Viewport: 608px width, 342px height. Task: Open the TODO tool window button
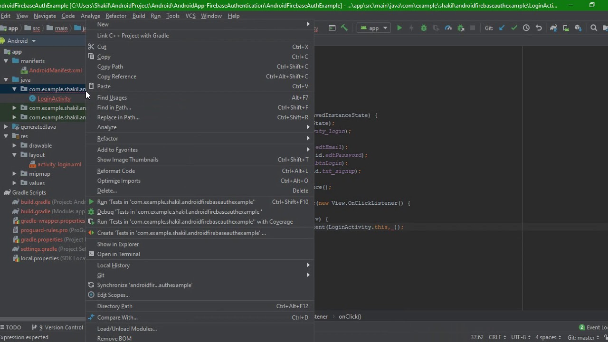[11, 327]
